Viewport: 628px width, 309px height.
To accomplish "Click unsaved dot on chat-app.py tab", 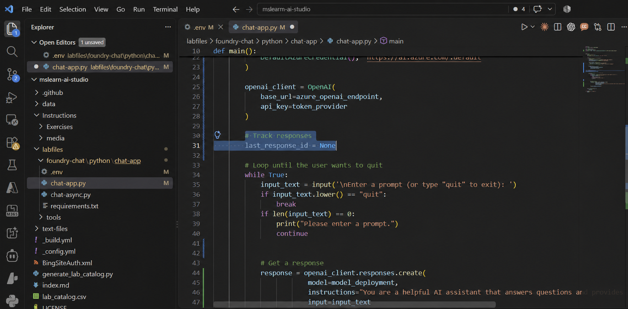I will [x=292, y=27].
